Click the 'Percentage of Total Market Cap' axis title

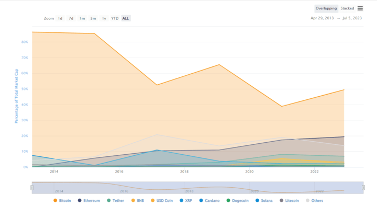16,96
